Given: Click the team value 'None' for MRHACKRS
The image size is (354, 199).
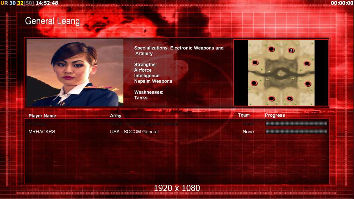Looking at the screenshot, I should click(248, 132).
